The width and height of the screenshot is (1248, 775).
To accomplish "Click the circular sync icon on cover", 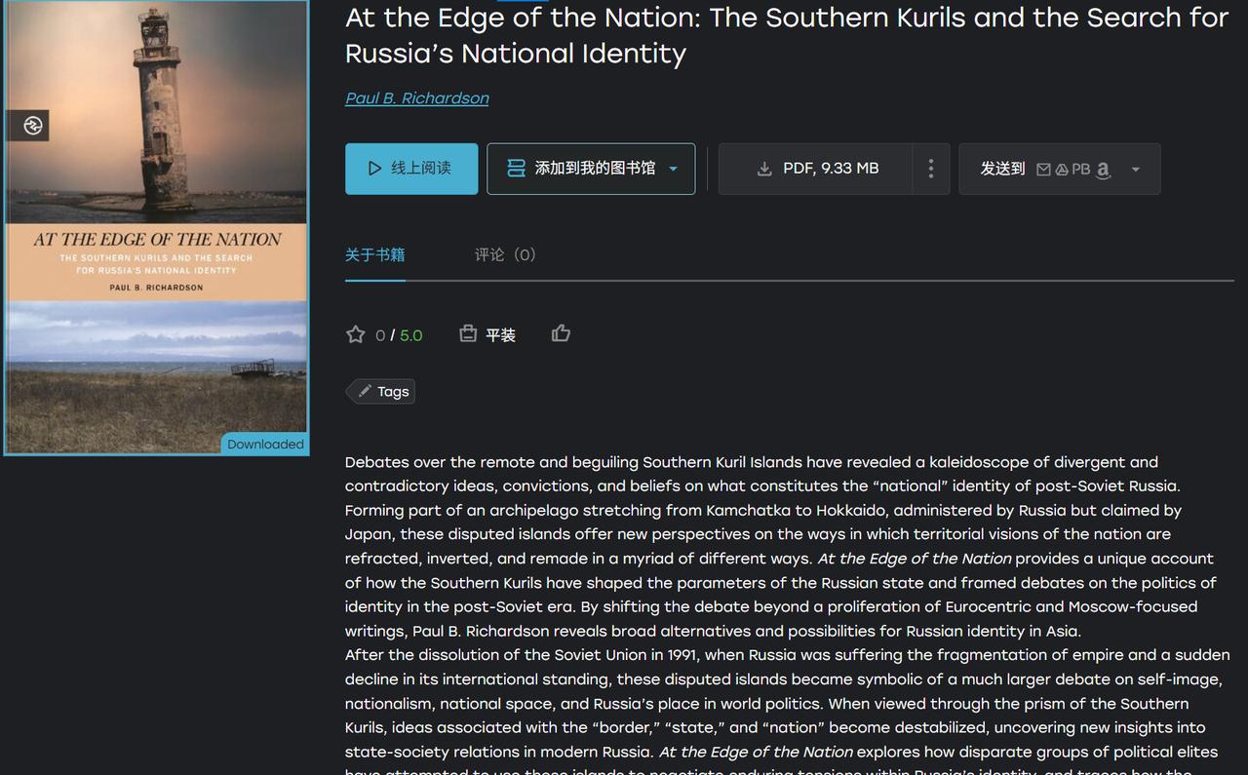I will [32, 126].
